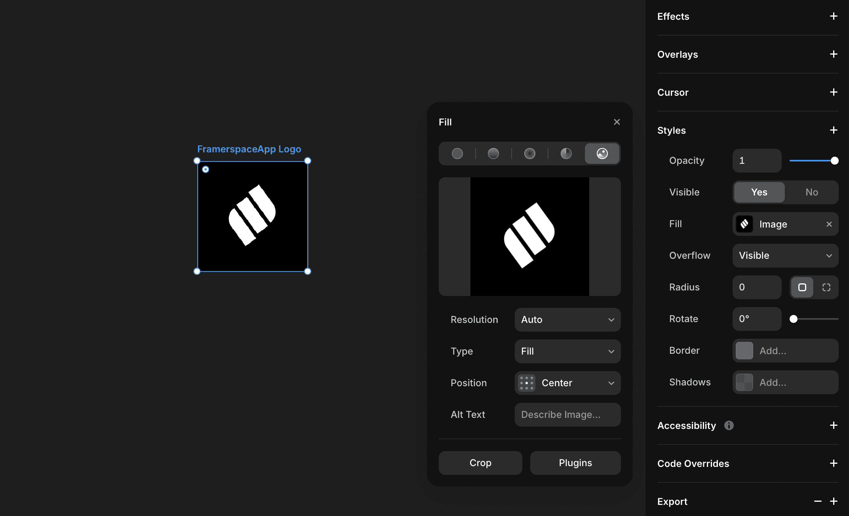849x516 pixels.
Task: Open the Type dropdown set to Fill
Action: pos(567,351)
